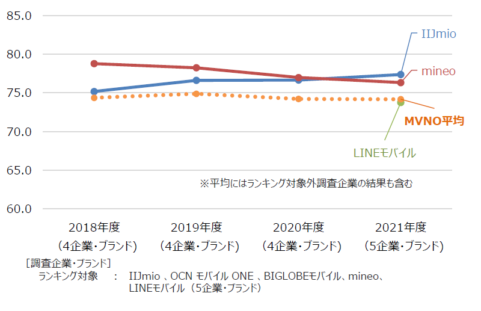481x311 pixels.
Task: Click the MVNO平均 2020年度 orange marker
Action: click(x=298, y=99)
